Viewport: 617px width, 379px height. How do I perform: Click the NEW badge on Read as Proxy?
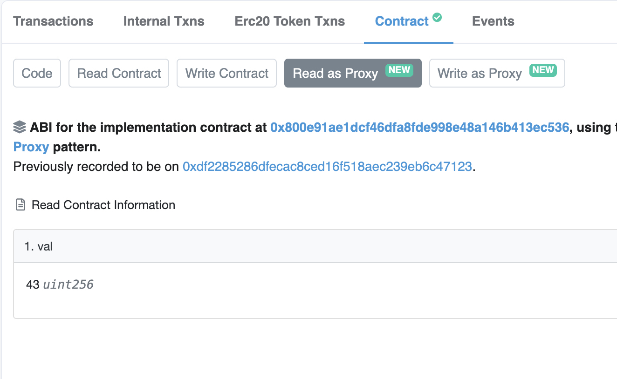point(399,70)
